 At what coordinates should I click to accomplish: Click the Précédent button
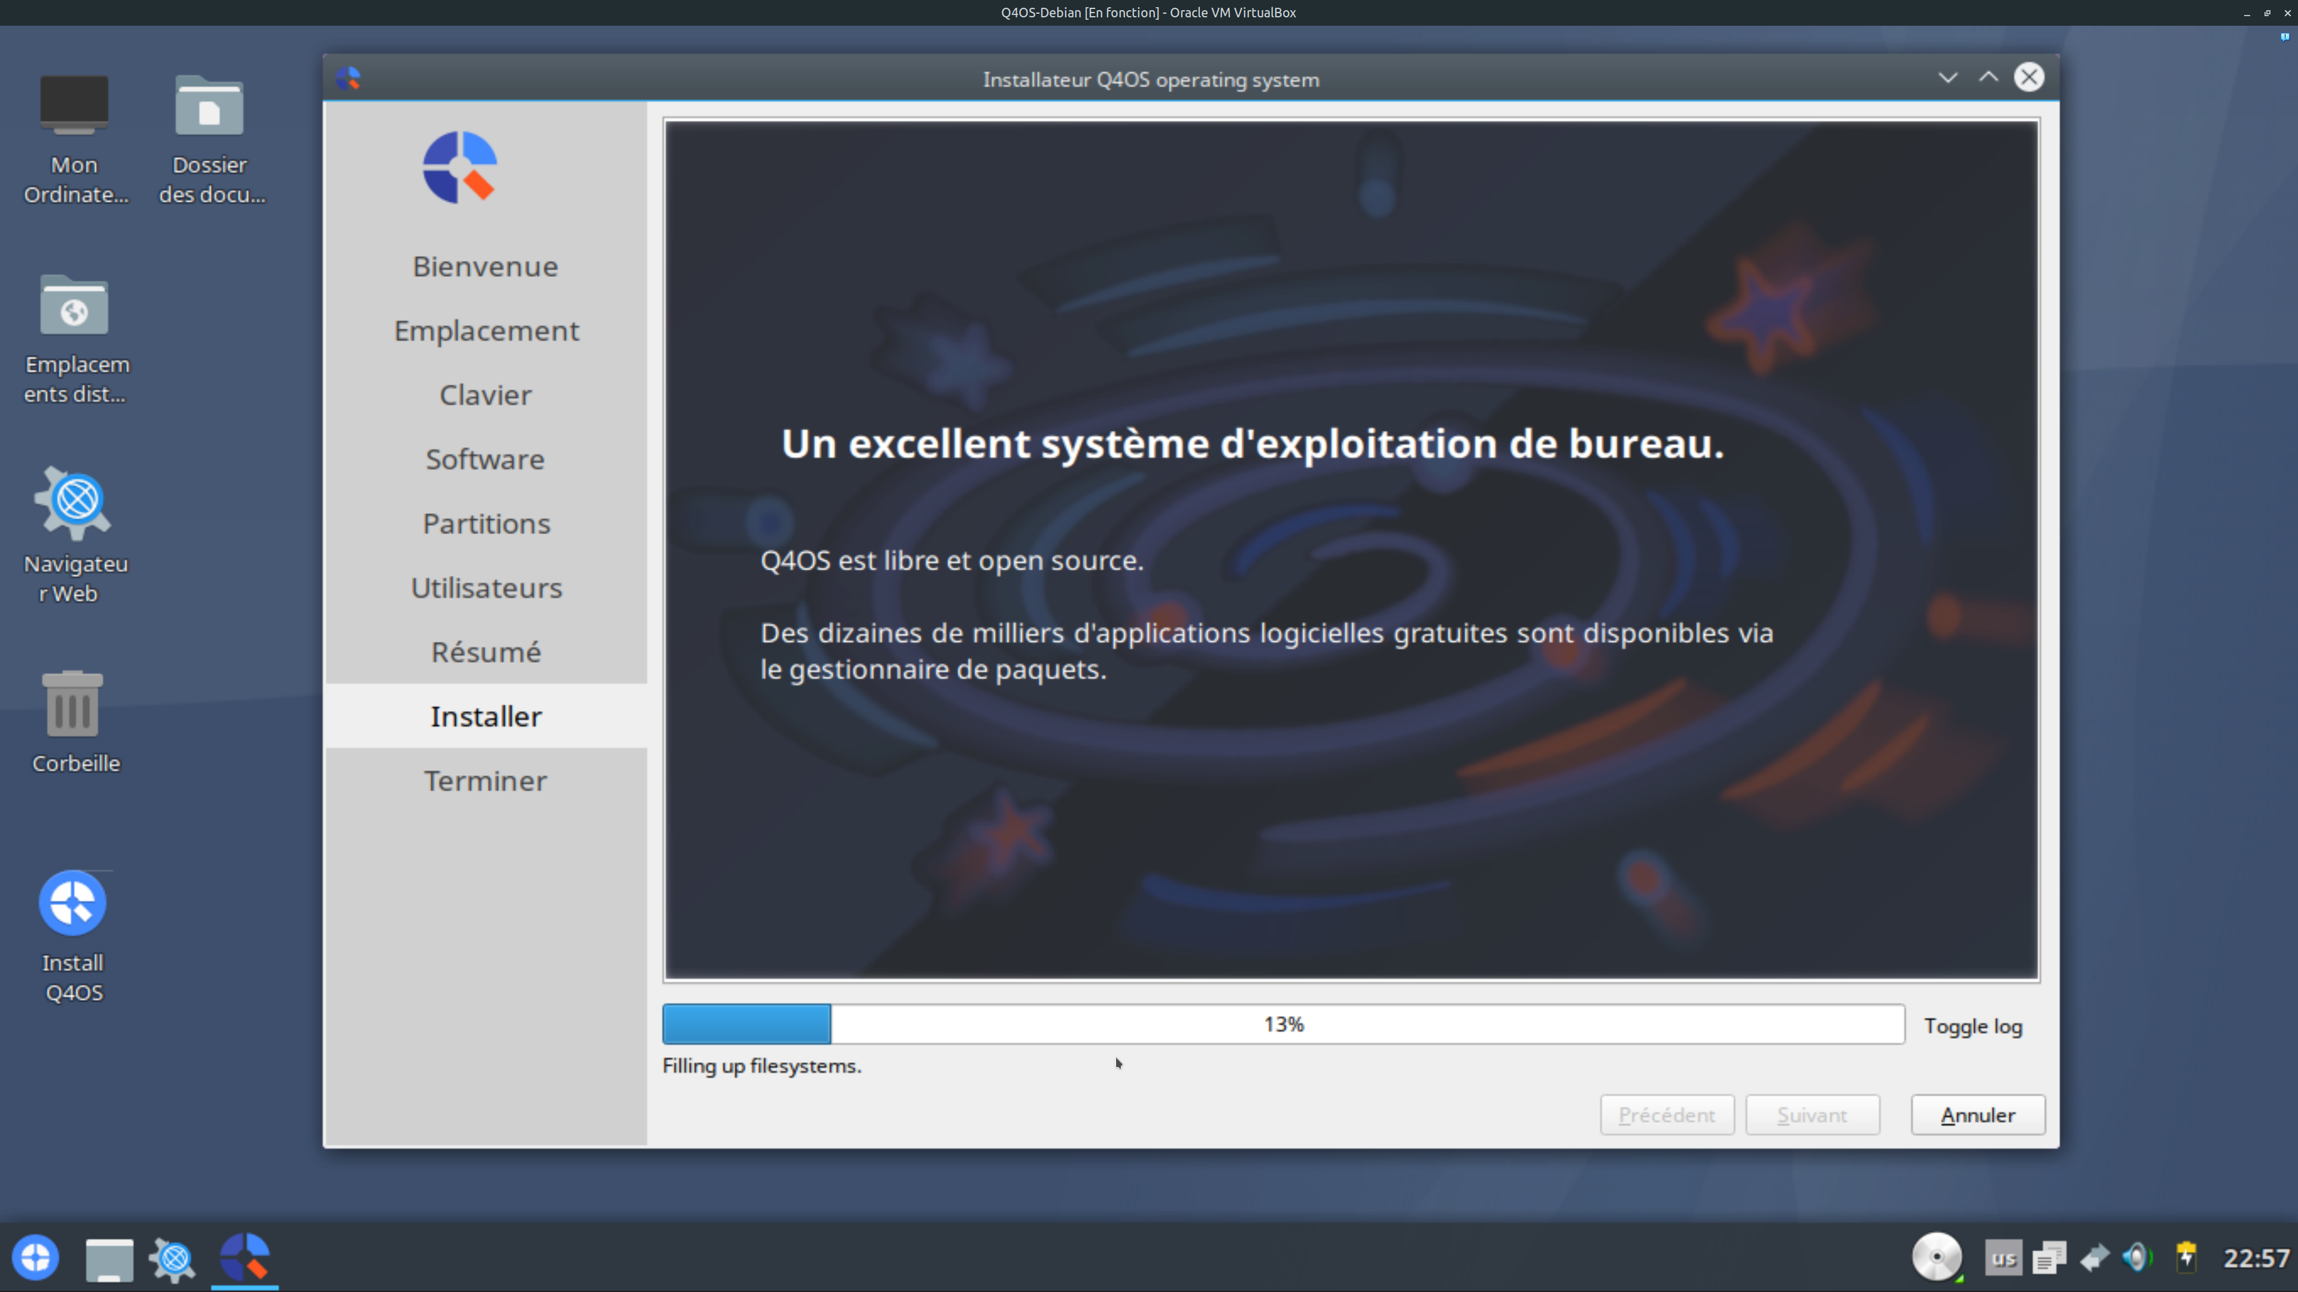pos(1667,1114)
